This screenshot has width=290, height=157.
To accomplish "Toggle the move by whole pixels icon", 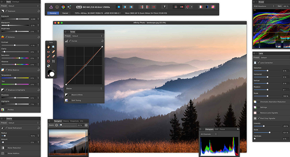I will tap(182, 7).
